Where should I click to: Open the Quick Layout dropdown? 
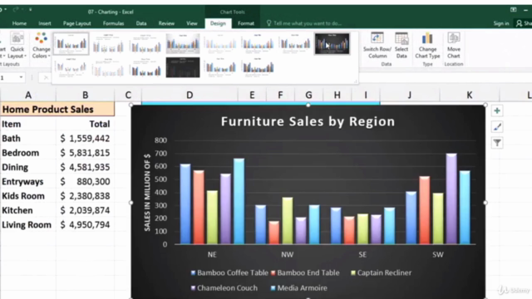point(17,46)
